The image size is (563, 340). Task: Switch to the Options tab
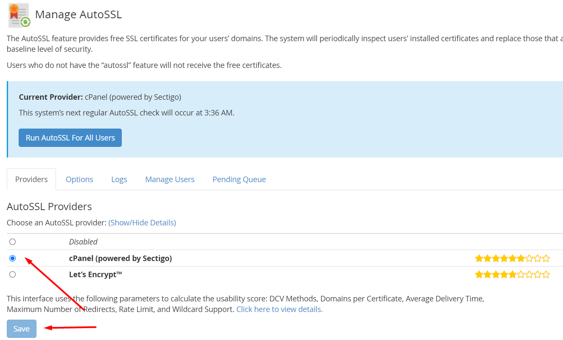pyautogui.click(x=79, y=179)
